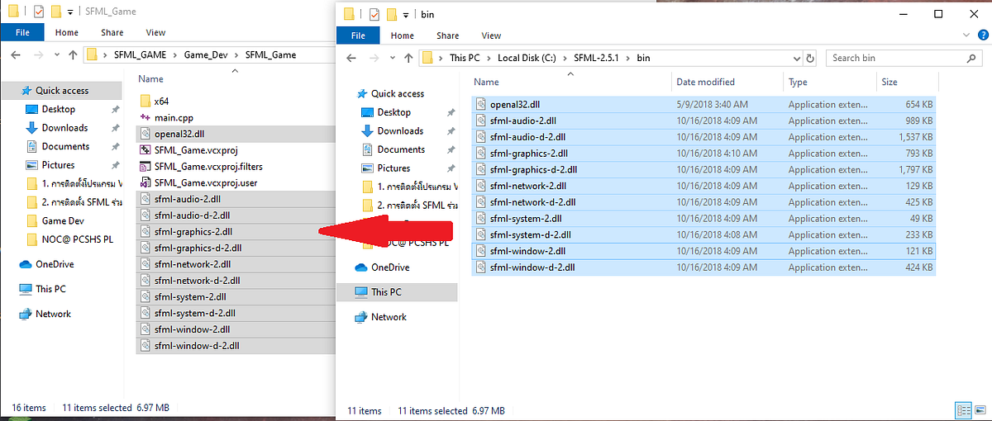The image size is (992, 421).
Task: Click SFML_GAME breadcrumb in left window
Action: click(141, 54)
